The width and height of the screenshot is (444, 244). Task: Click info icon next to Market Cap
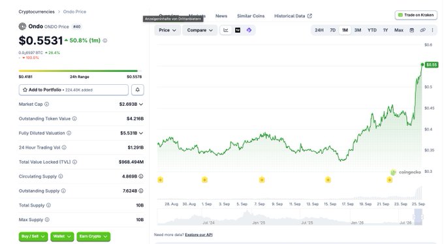coord(47,104)
